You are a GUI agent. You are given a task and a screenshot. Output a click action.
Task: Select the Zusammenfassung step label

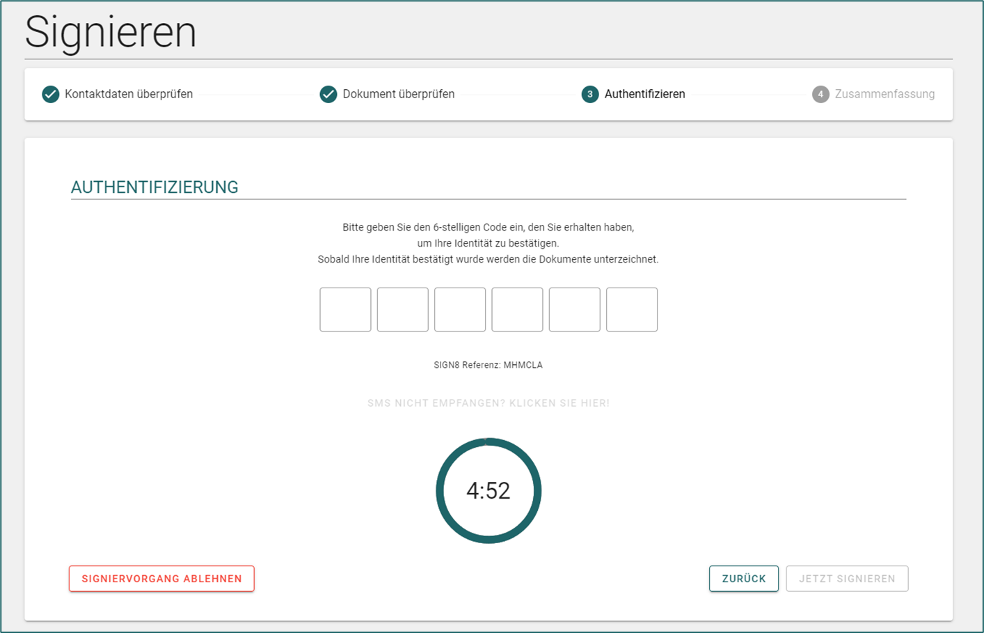[884, 94]
